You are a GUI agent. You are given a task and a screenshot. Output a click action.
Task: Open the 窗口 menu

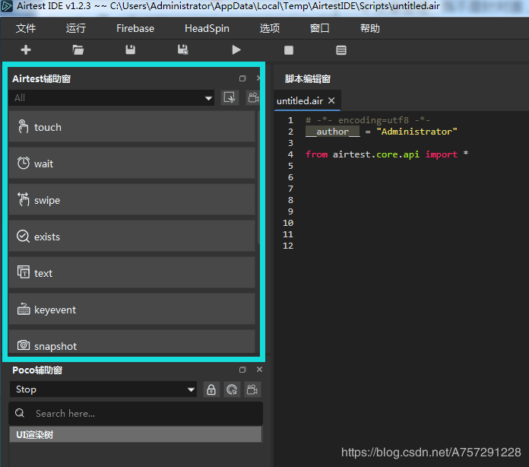(x=319, y=28)
